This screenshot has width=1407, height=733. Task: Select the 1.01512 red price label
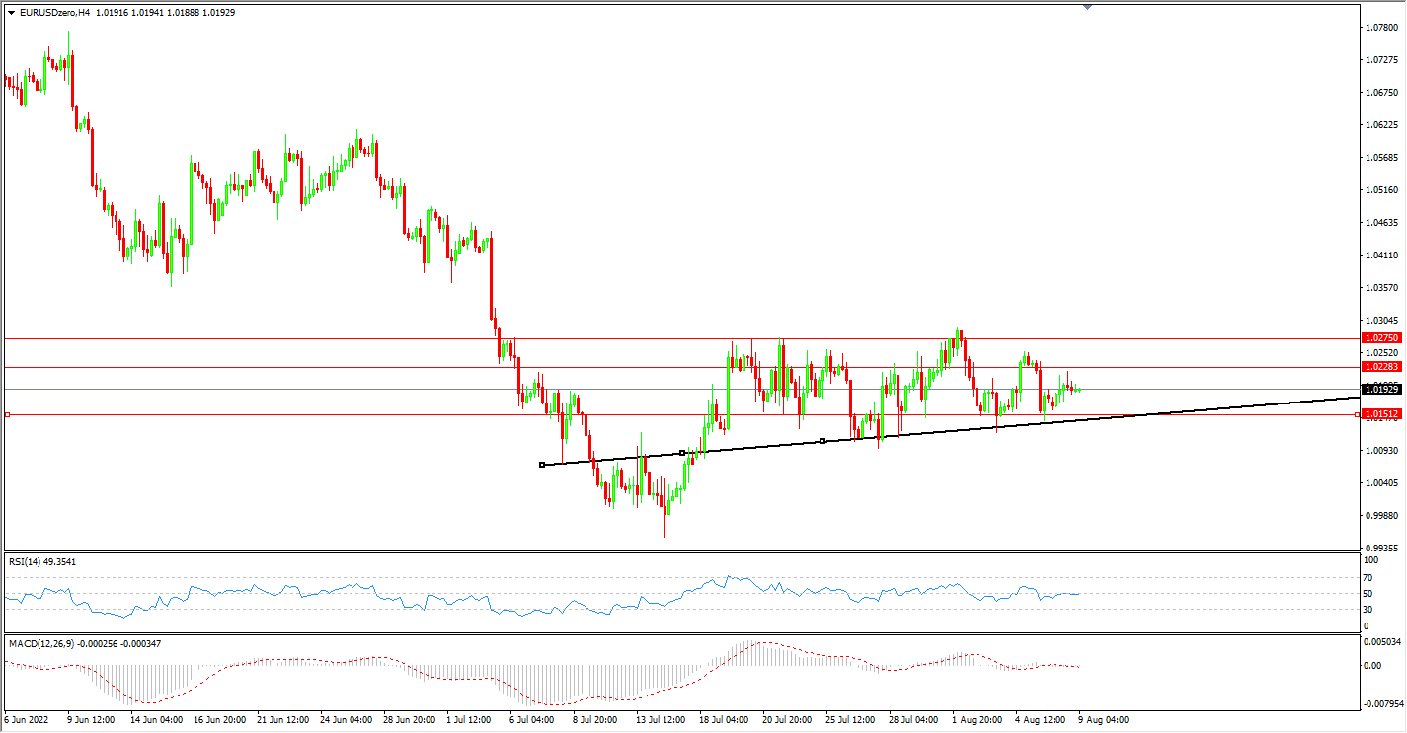(1380, 415)
